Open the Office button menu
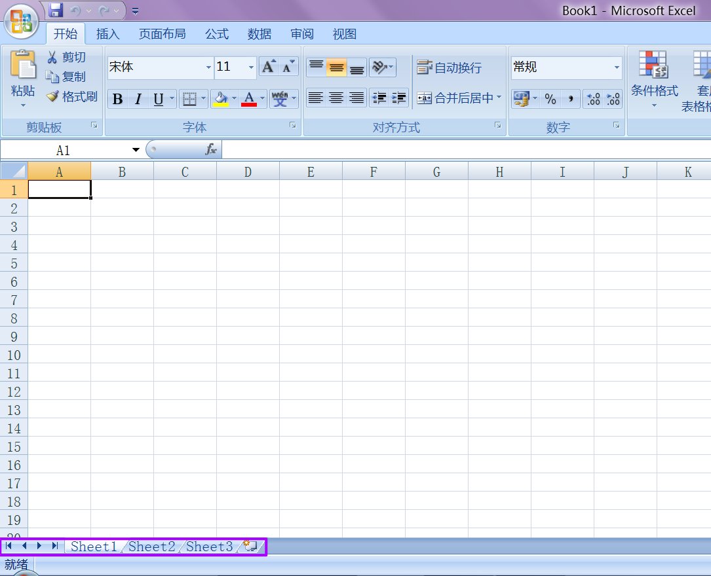 [x=21, y=21]
